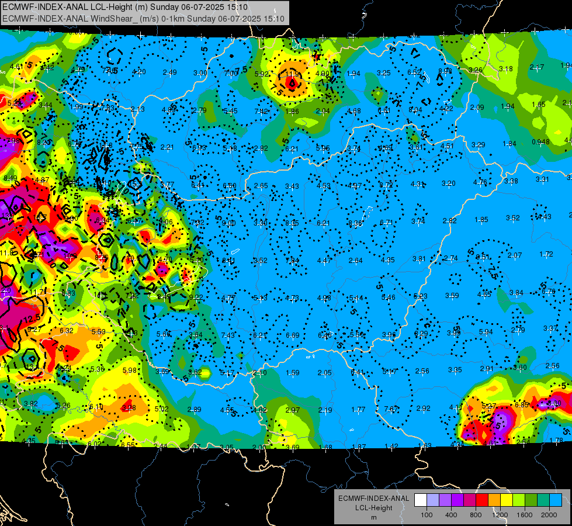This screenshot has height=526, width=572.
Task: Click the wind shear value 9.22
Action: pos(196,297)
